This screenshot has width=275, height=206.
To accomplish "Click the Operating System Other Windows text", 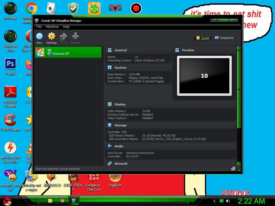I will click(x=150, y=60).
